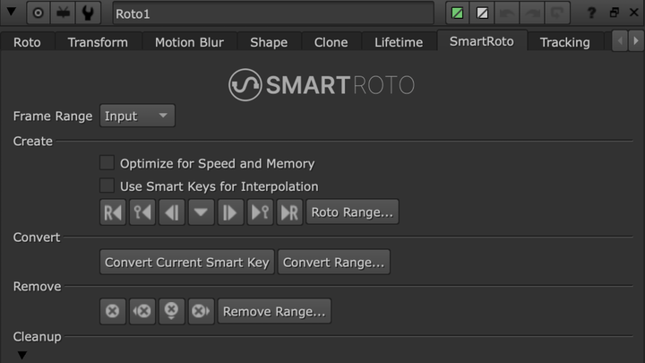Roto backward to start icon
The image size is (645, 363).
coord(113,212)
